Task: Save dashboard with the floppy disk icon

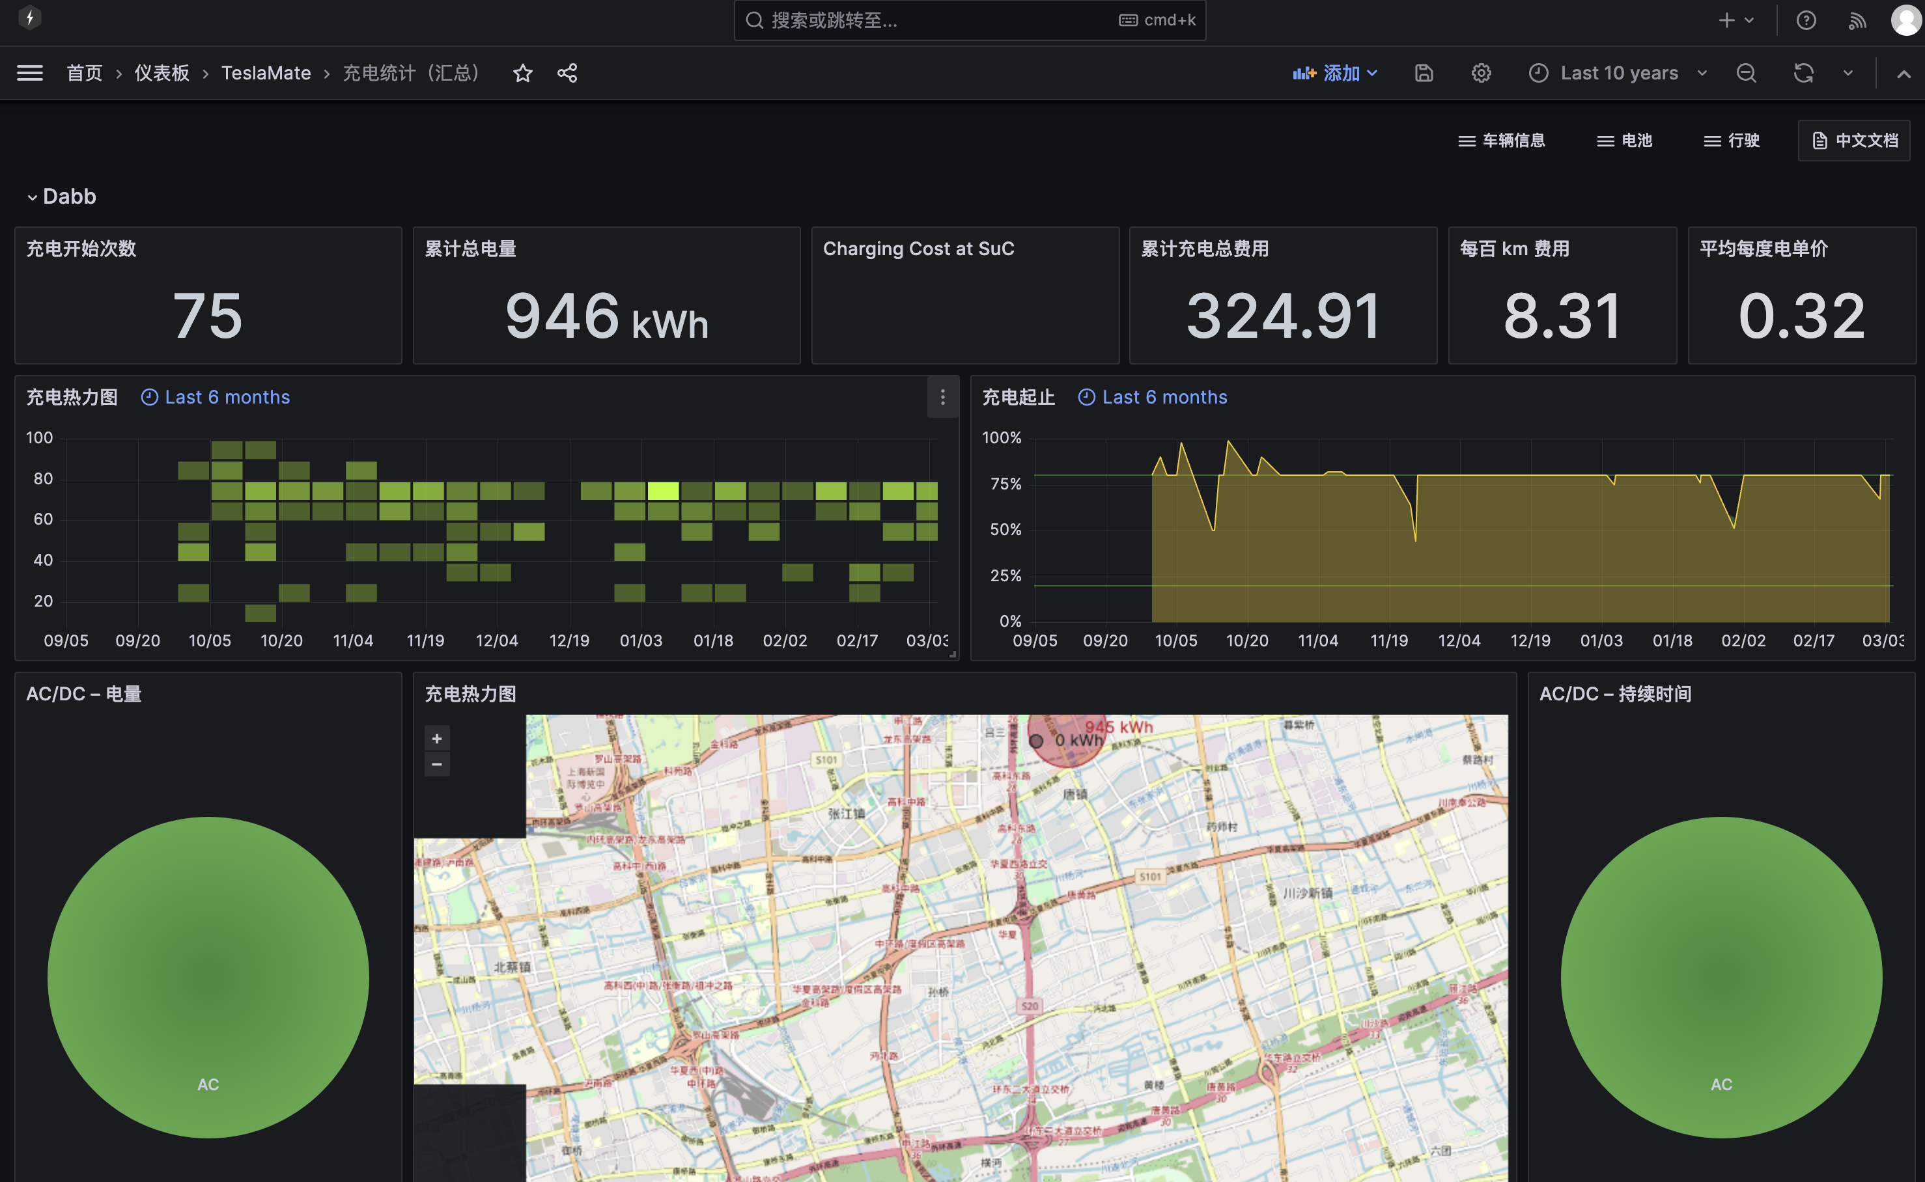Action: point(1424,74)
